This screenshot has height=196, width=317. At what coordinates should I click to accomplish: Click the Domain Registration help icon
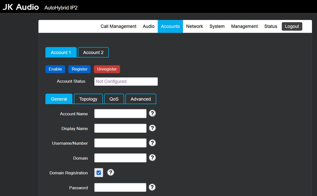pyautogui.click(x=111, y=173)
